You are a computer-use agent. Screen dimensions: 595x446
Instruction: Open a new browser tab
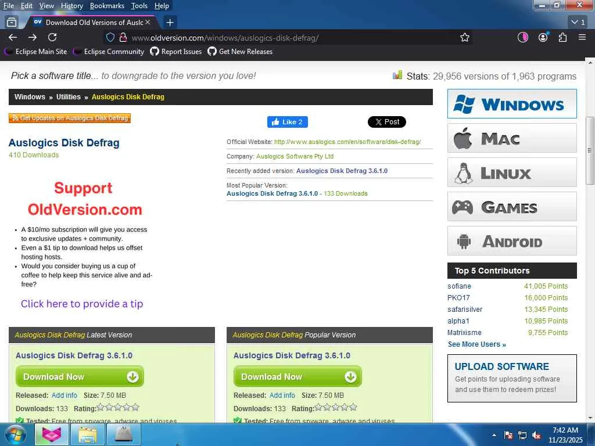pos(170,23)
